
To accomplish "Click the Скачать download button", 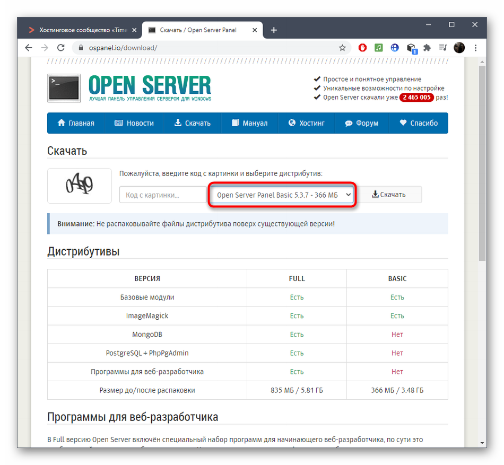I will [389, 195].
